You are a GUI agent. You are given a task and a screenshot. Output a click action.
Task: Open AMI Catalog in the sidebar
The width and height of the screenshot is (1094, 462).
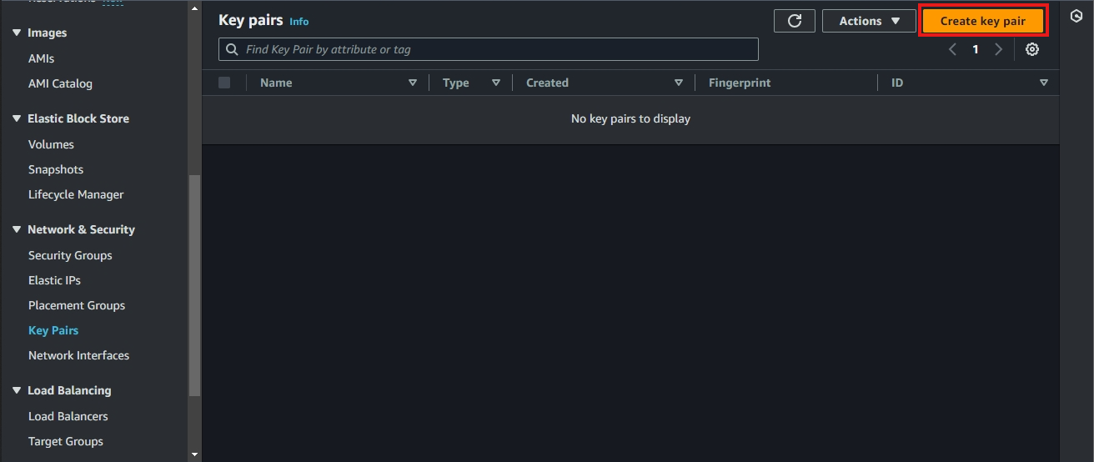click(60, 83)
